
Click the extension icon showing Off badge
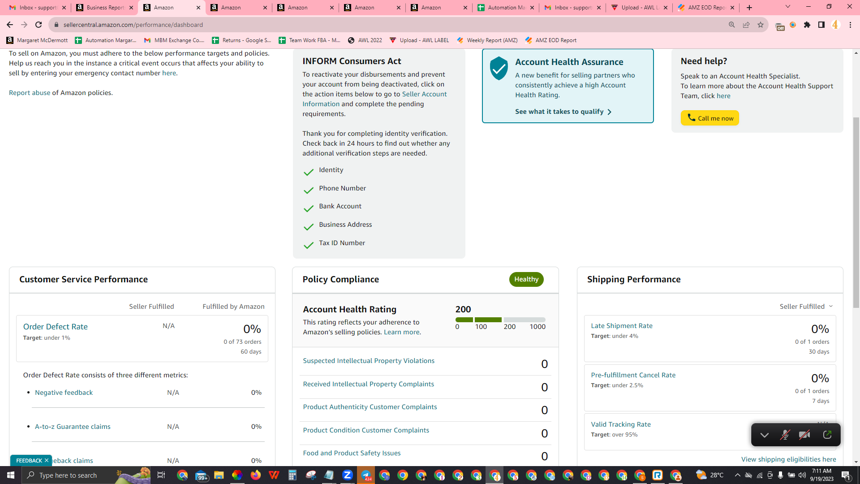click(779, 26)
